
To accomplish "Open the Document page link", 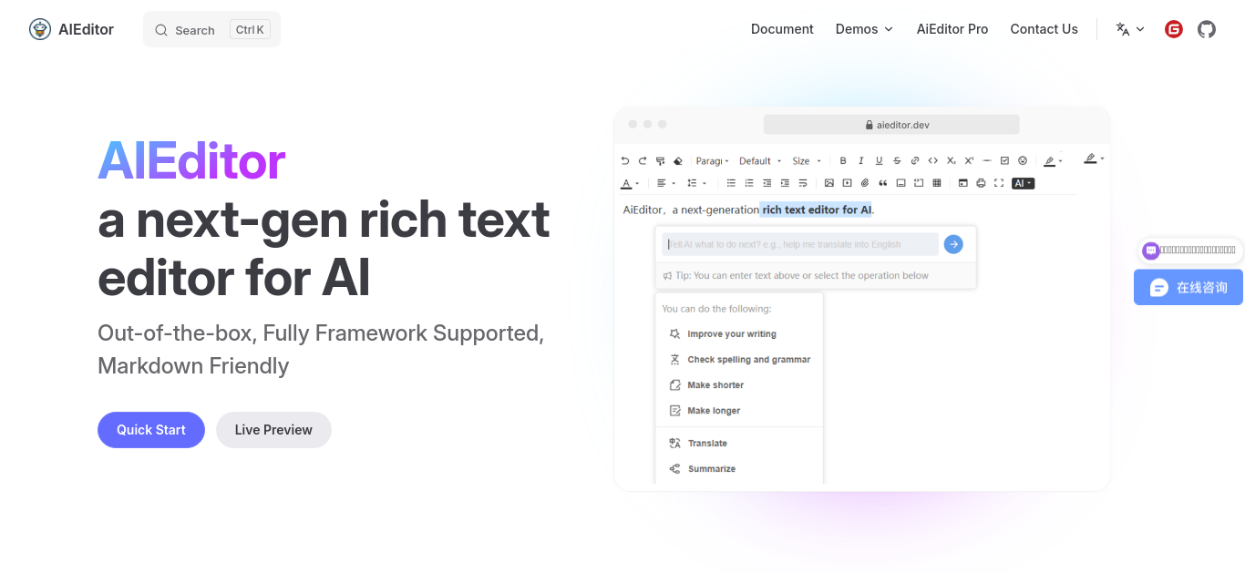I will 782,29.
